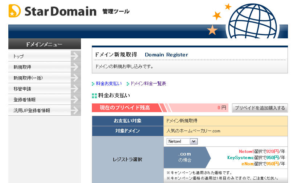Screen dimensions: 297x183
Task: Click the 0 円 balance value
Action: pos(222,108)
